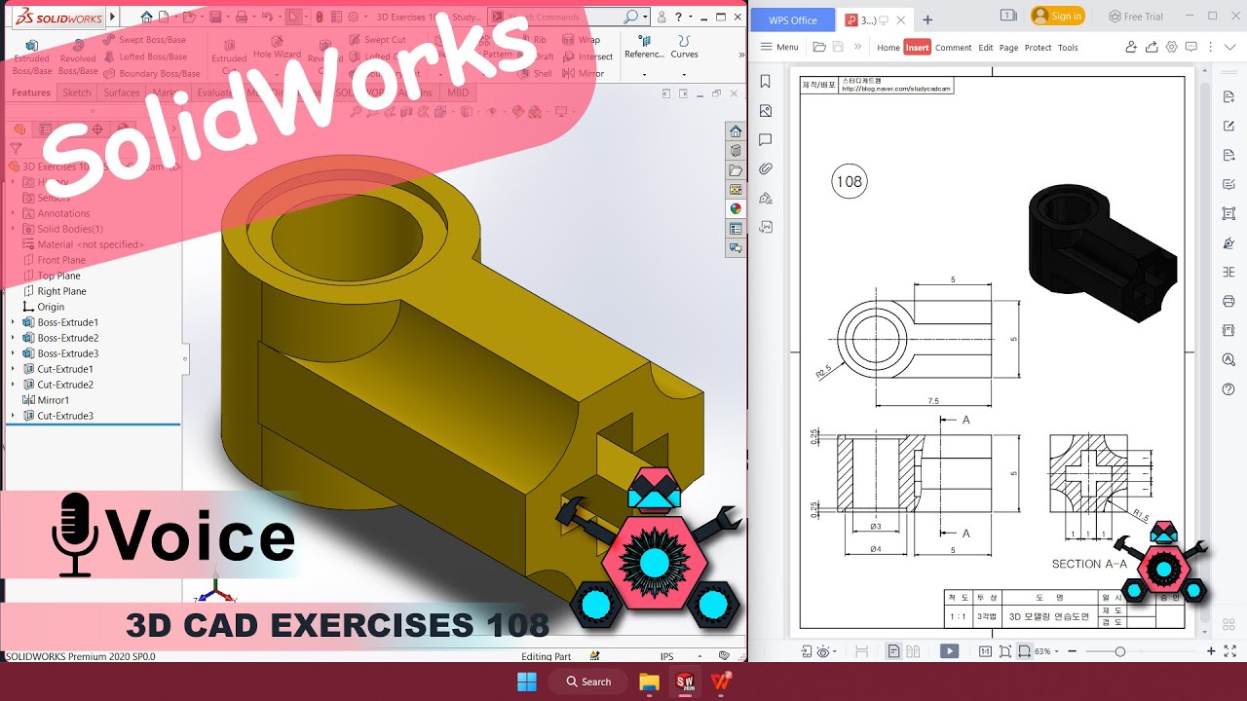The image size is (1247, 701).
Task: Toggle WPS fit width view
Action: (x=1024, y=651)
